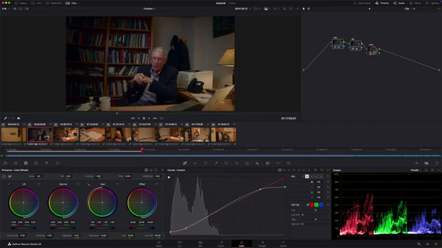Open the RGB Mixer palette icon
The image size is (442, 248).
click(x=46, y=163)
